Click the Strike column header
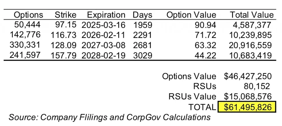This screenshot has height=126, width=282. coord(66,15)
